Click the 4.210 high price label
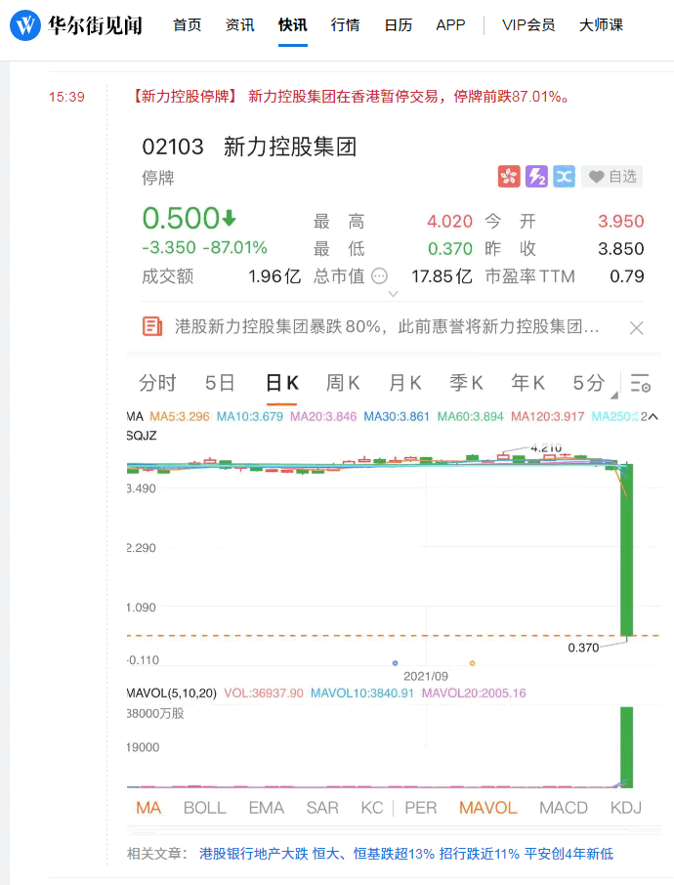Viewport: 674px width, 885px height. (546, 448)
